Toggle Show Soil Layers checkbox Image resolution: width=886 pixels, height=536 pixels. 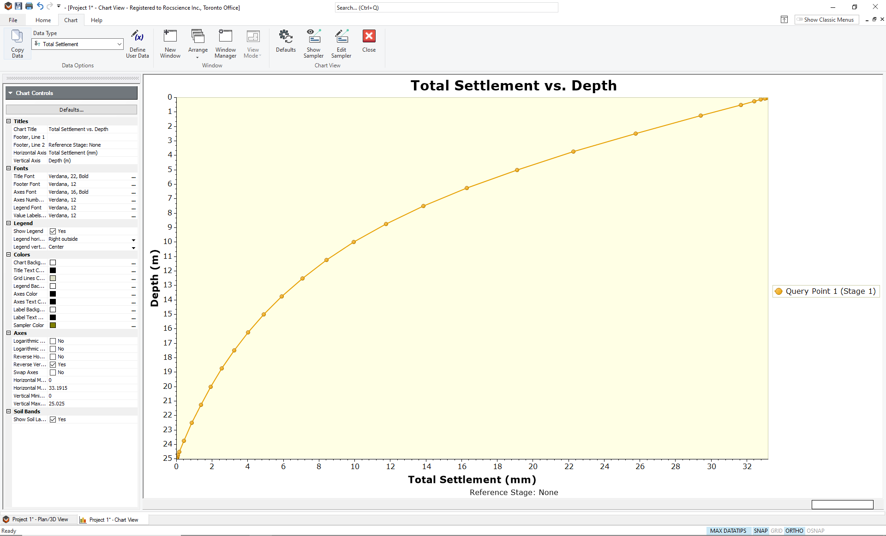tap(53, 419)
